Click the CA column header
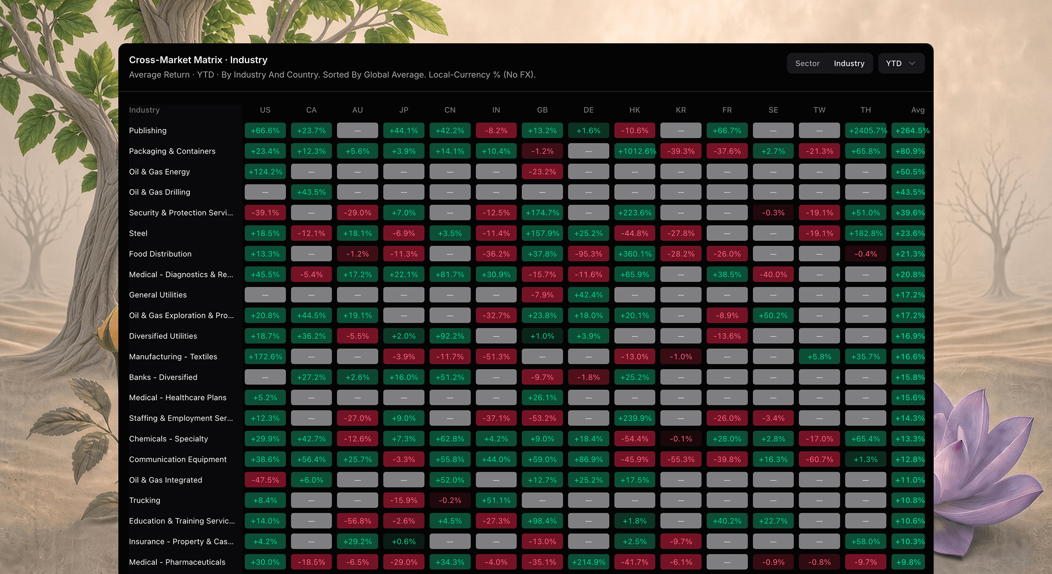Screen dimensions: 1052x574 coord(311,110)
